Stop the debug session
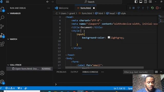Screen dimensions: 164x92 pyautogui.click(x=157, y=8)
